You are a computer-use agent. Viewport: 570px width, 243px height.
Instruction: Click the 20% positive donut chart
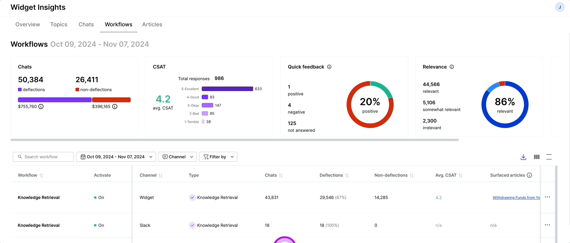[x=370, y=105]
